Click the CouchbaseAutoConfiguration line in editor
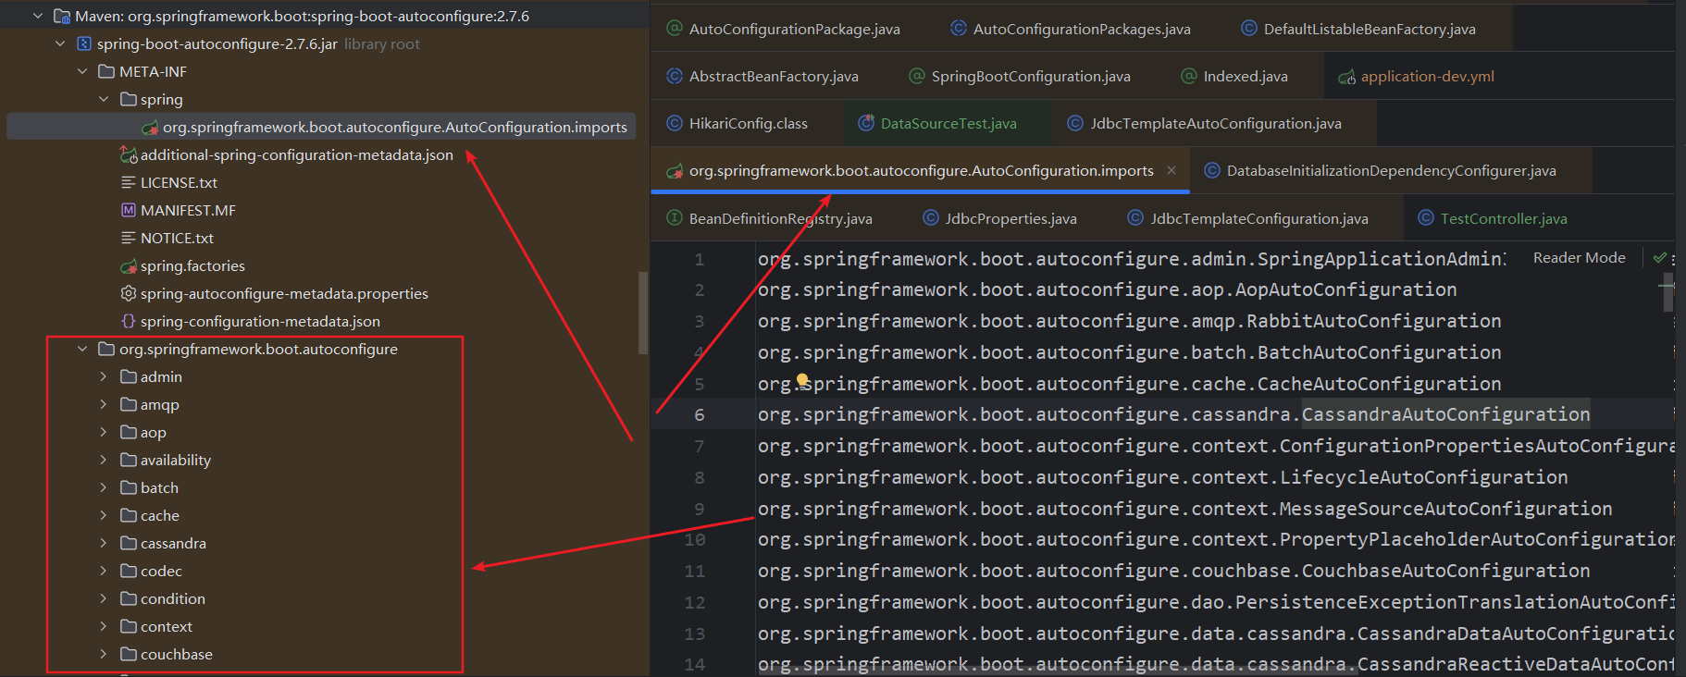 click(x=1173, y=571)
